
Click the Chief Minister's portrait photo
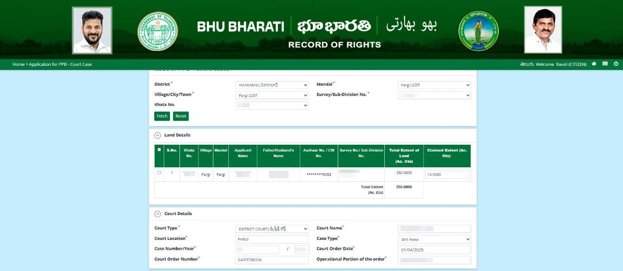(91, 29)
